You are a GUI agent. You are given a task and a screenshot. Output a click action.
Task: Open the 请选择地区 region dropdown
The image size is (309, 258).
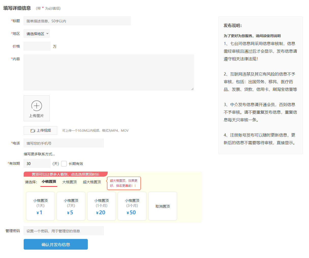(37, 34)
